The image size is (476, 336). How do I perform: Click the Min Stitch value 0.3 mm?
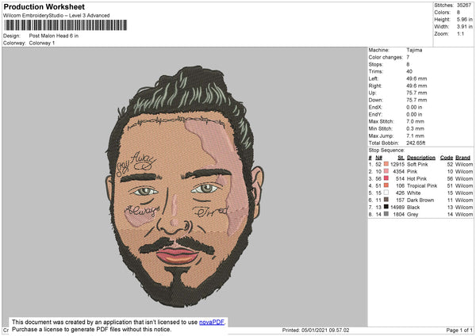(x=415, y=128)
